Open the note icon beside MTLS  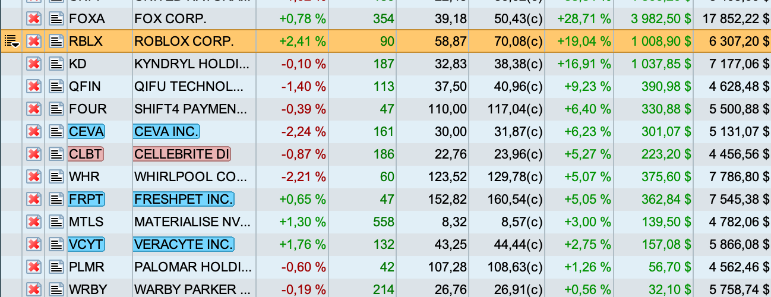(x=56, y=222)
